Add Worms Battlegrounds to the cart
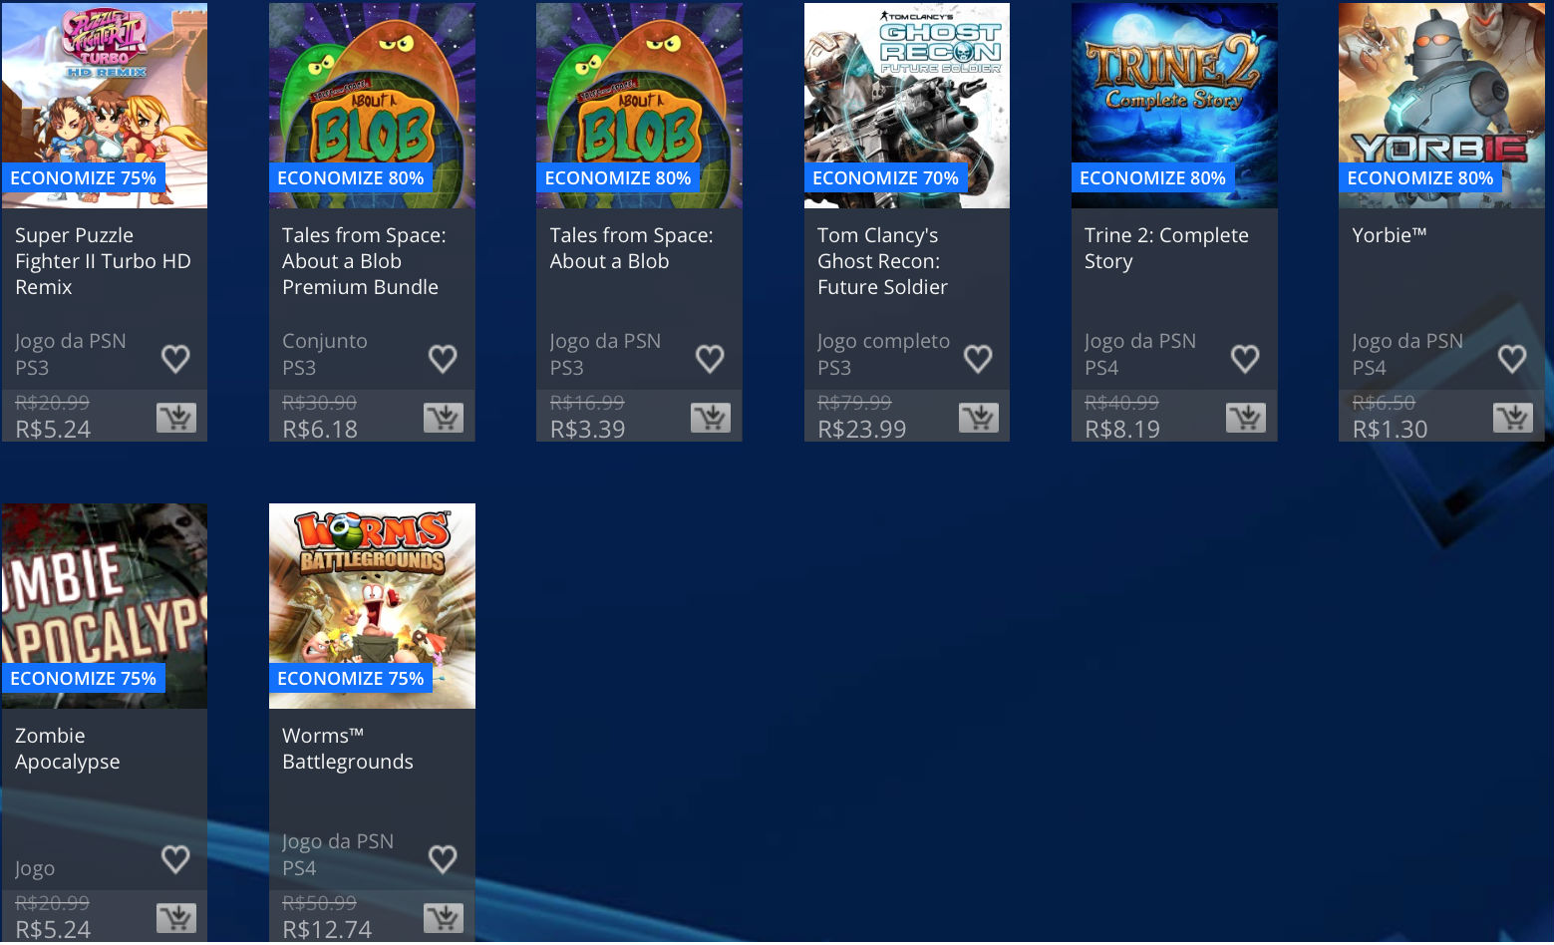 444,918
